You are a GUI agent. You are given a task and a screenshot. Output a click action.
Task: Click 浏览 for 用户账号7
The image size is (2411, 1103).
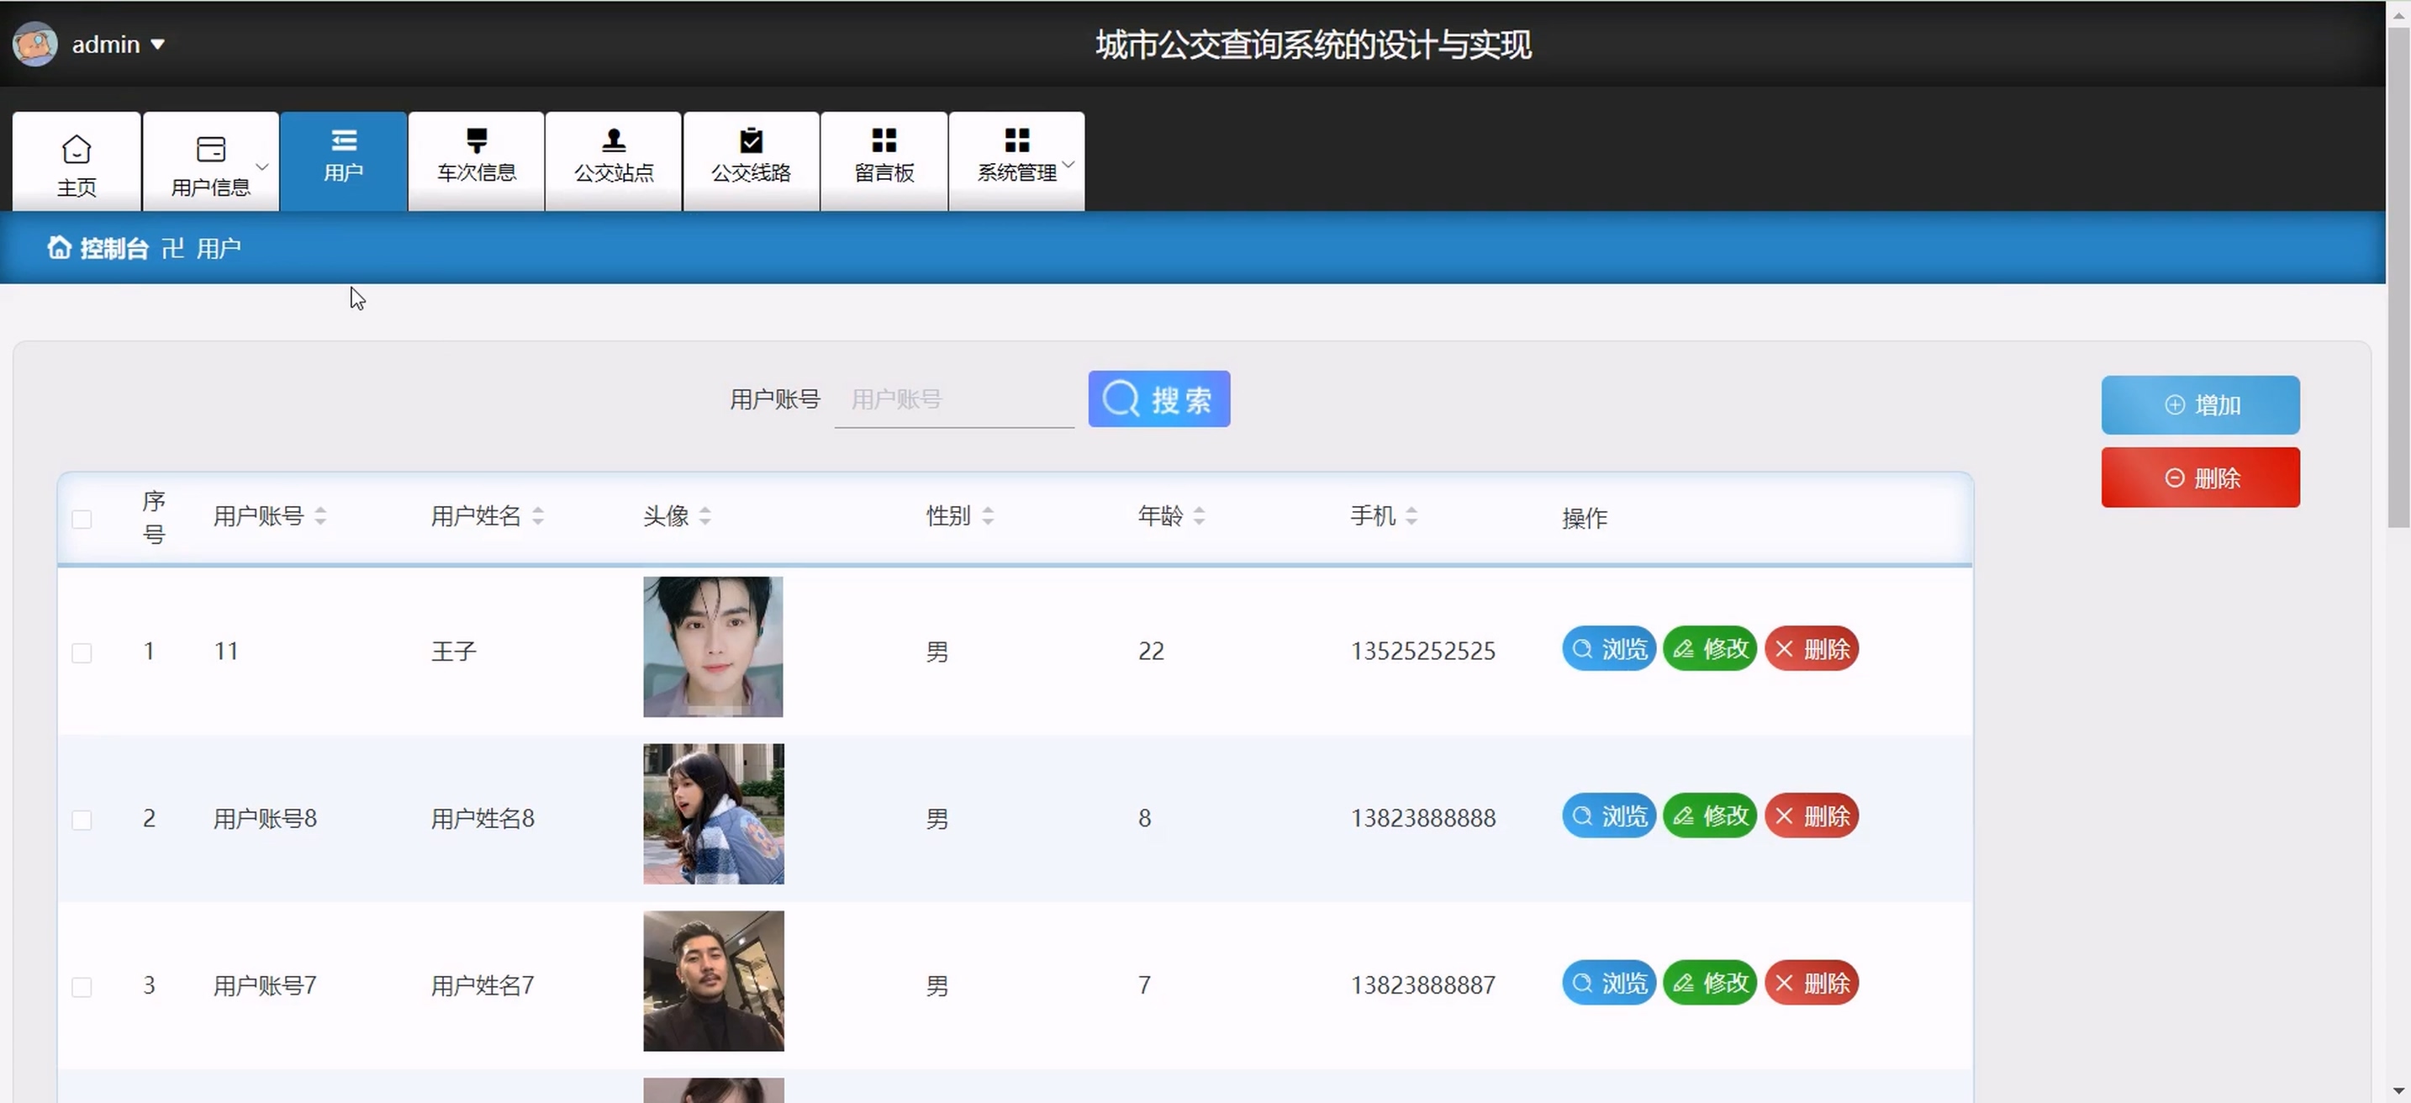click(x=1609, y=983)
